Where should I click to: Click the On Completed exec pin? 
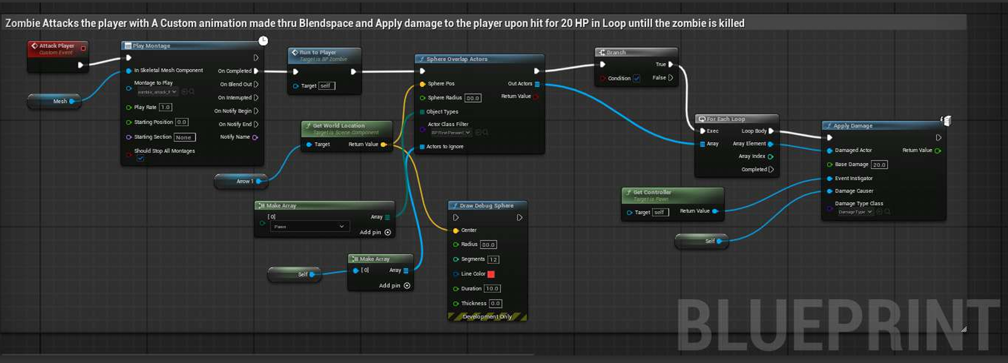click(x=256, y=71)
